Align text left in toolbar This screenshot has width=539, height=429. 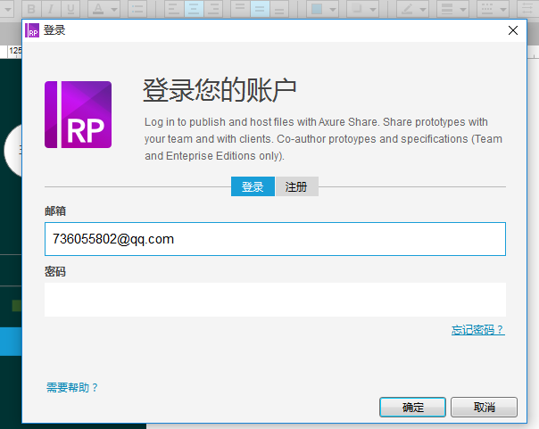click(174, 9)
